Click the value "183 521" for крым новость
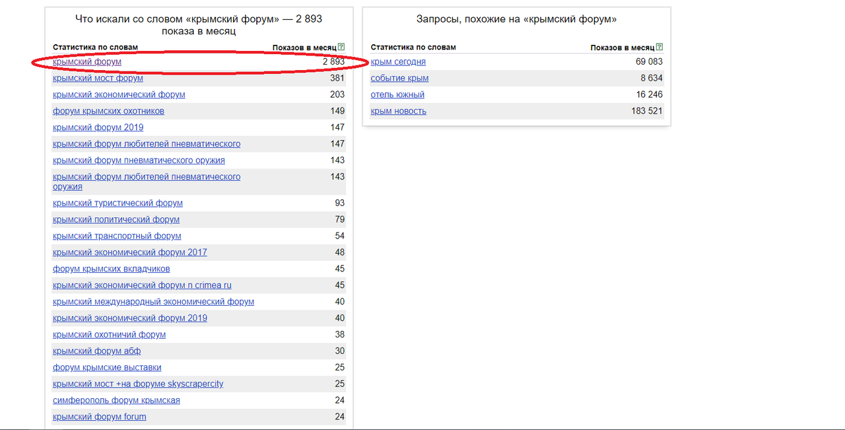845x430 pixels. coord(647,111)
